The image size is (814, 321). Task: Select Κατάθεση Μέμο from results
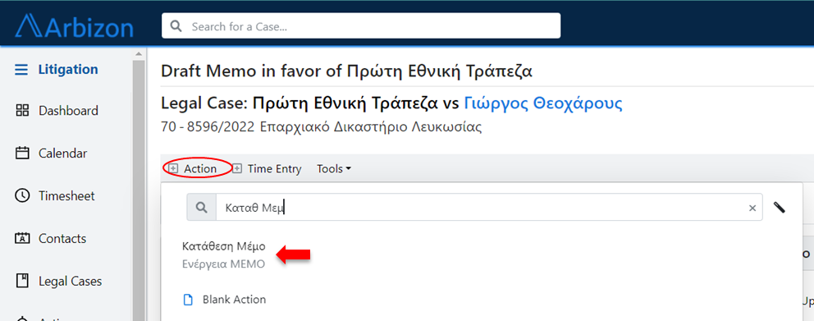224,255
